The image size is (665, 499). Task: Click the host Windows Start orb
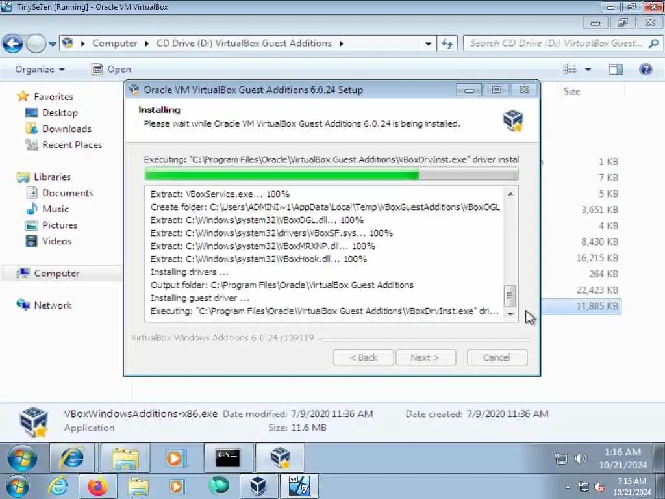point(18,487)
